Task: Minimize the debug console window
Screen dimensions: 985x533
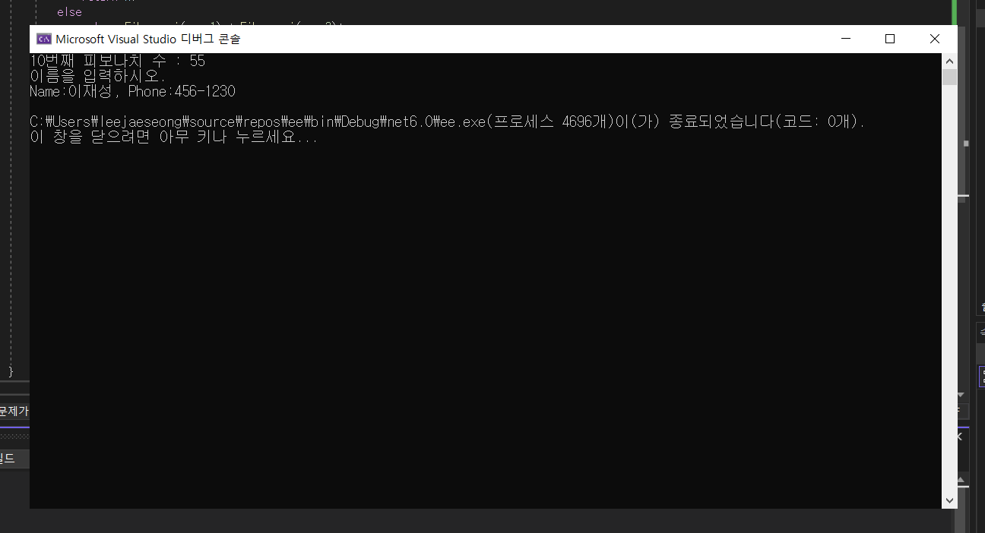Action: (x=845, y=39)
